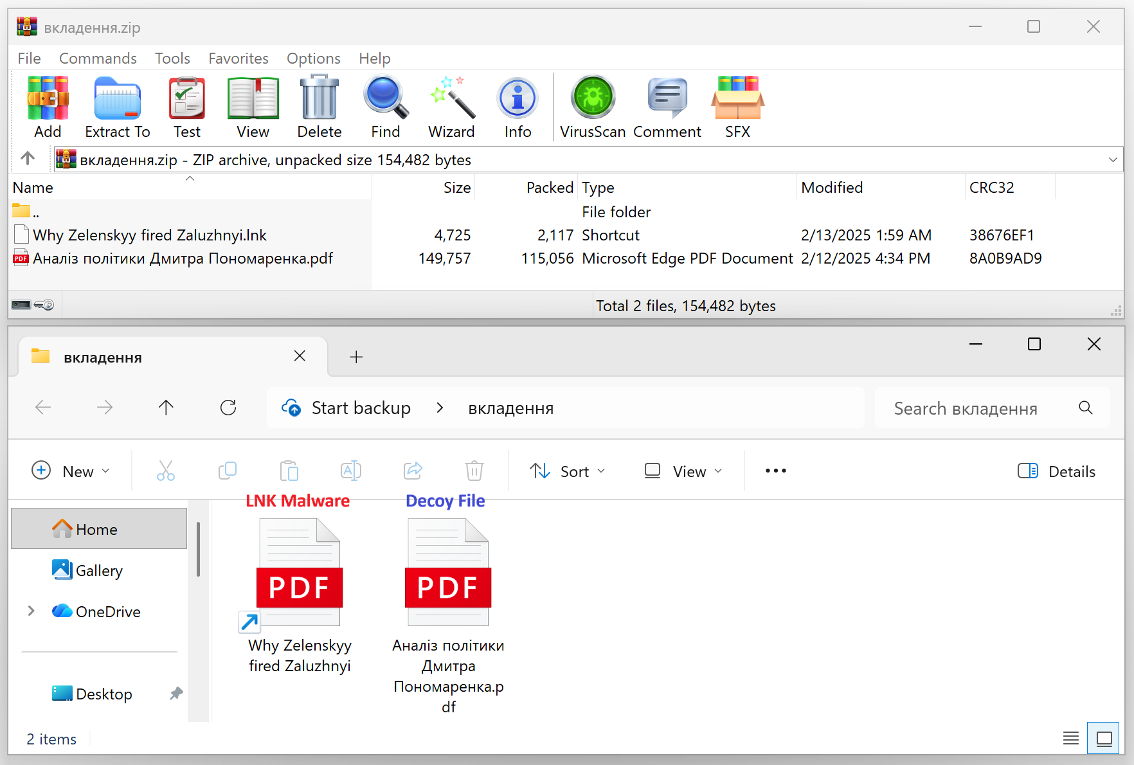Refresh the Explorer folder view
This screenshot has width=1134, height=765.
(x=228, y=408)
